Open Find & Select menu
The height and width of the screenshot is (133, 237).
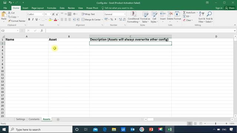coord(209,17)
